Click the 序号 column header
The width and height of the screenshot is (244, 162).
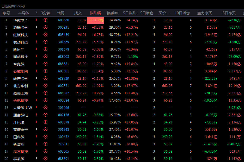coord(6,13)
